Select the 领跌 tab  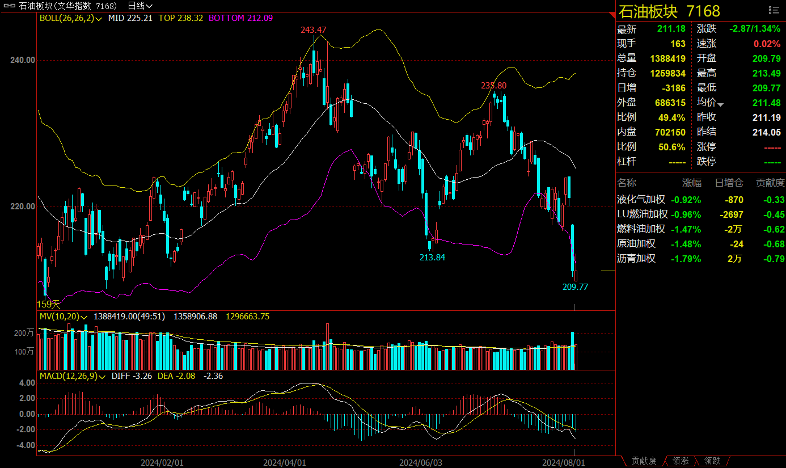pos(712,461)
